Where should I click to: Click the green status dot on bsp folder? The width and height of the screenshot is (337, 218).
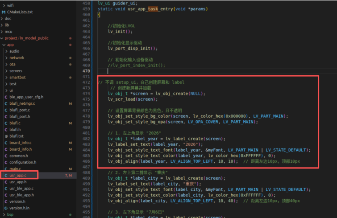click(70, 214)
